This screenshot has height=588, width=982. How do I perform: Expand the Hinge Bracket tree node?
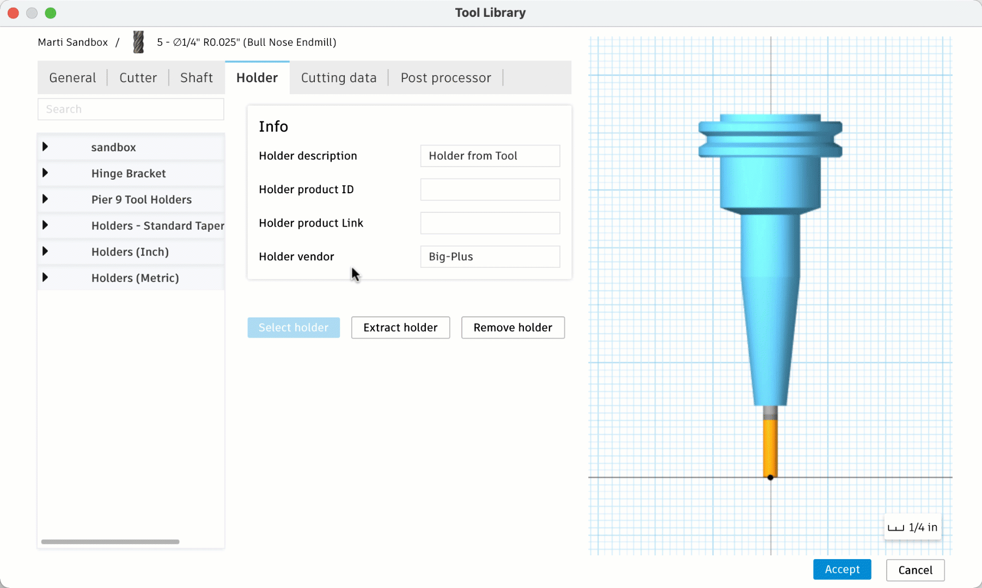tap(45, 173)
